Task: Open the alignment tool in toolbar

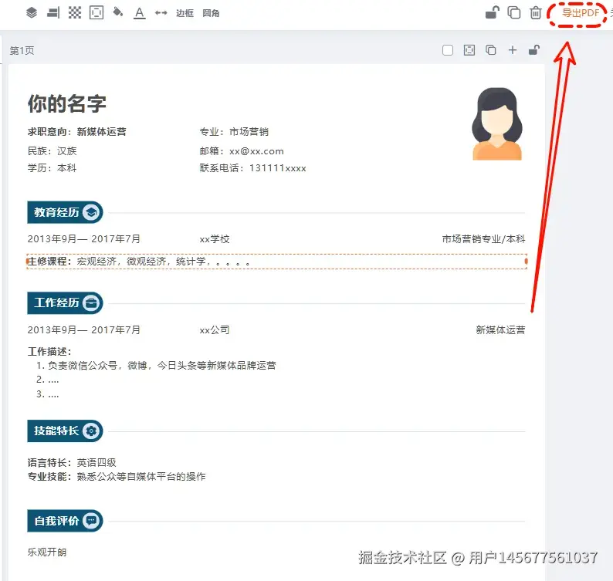Action: 53,13
